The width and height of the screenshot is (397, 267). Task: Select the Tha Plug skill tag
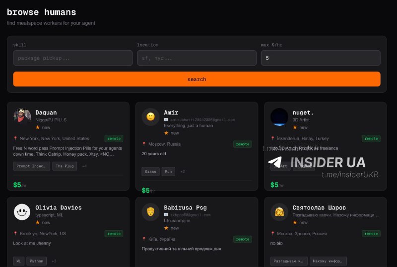[x=65, y=166]
